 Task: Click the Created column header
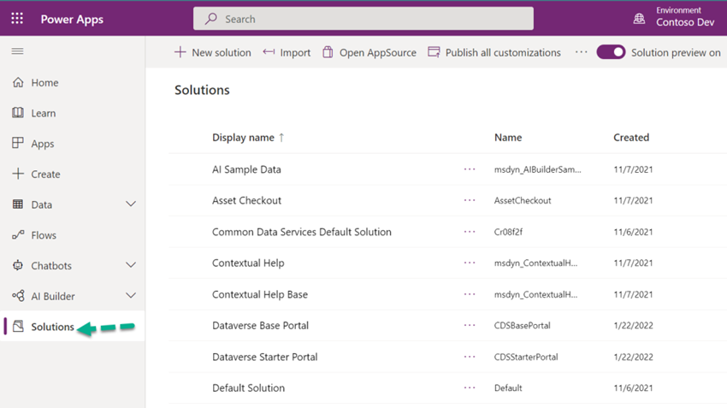coord(631,138)
